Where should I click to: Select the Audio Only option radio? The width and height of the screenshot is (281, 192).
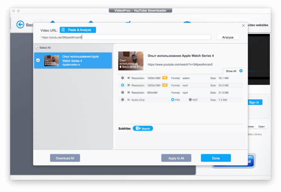click(123, 100)
